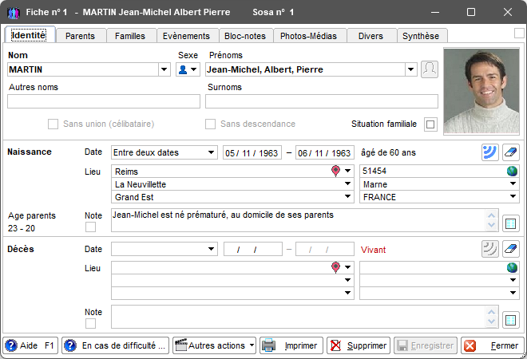Click the first birth date field 05/11/1963
This screenshot has width=527, height=359.
click(x=252, y=152)
